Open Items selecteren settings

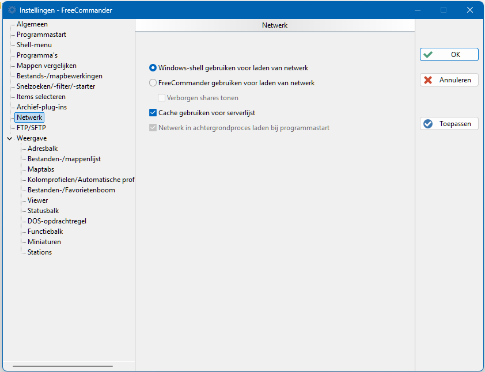pos(41,97)
